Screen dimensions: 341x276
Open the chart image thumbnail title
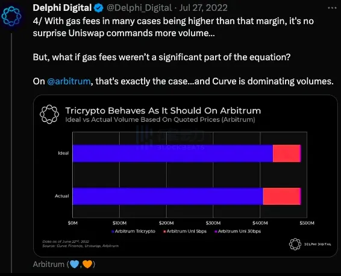coord(163,111)
